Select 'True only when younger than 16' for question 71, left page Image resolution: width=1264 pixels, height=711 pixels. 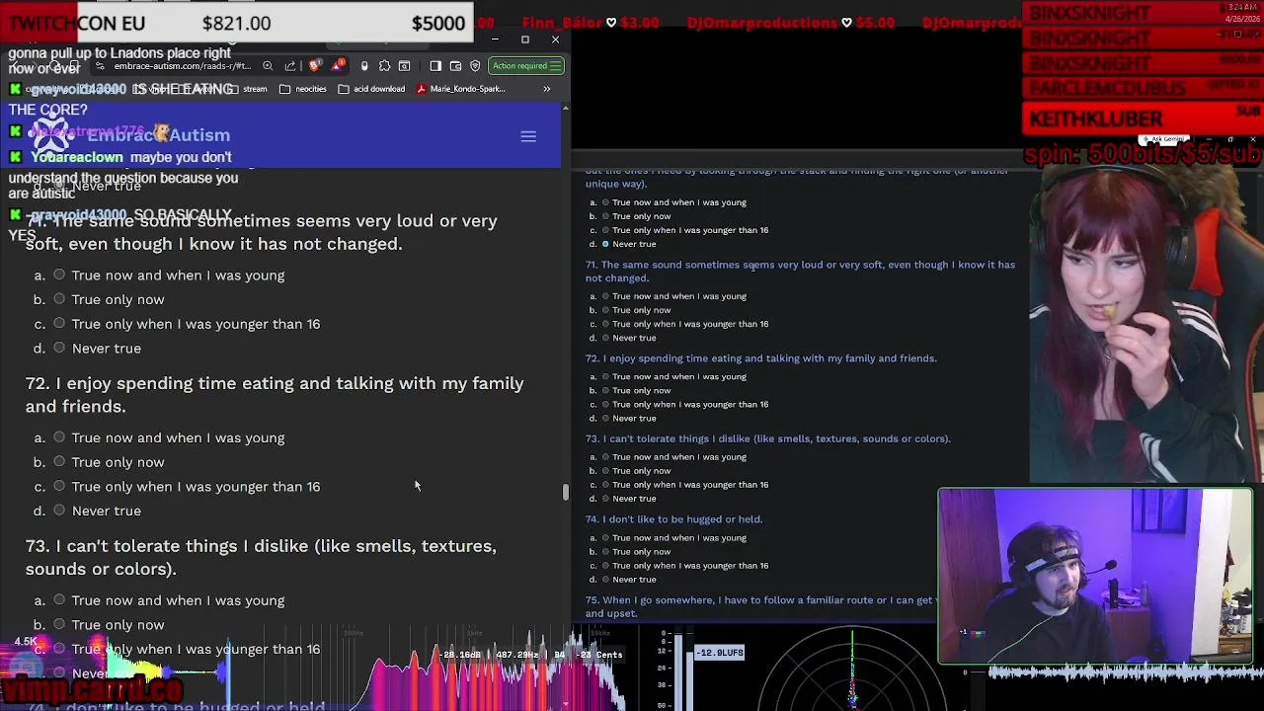pyautogui.click(x=60, y=323)
